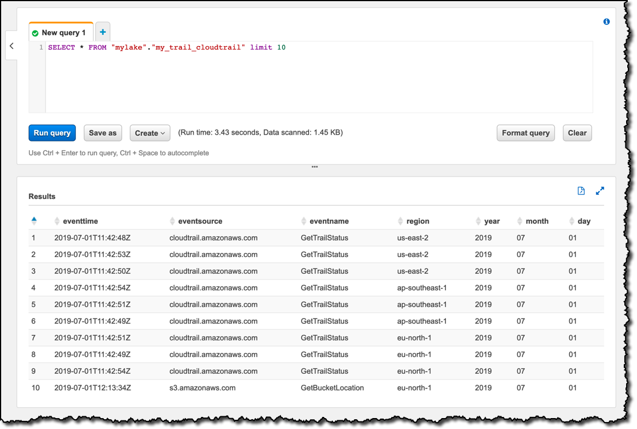Click inside the SQL query editor area
The image size is (637, 429).
[x=319, y=77]
